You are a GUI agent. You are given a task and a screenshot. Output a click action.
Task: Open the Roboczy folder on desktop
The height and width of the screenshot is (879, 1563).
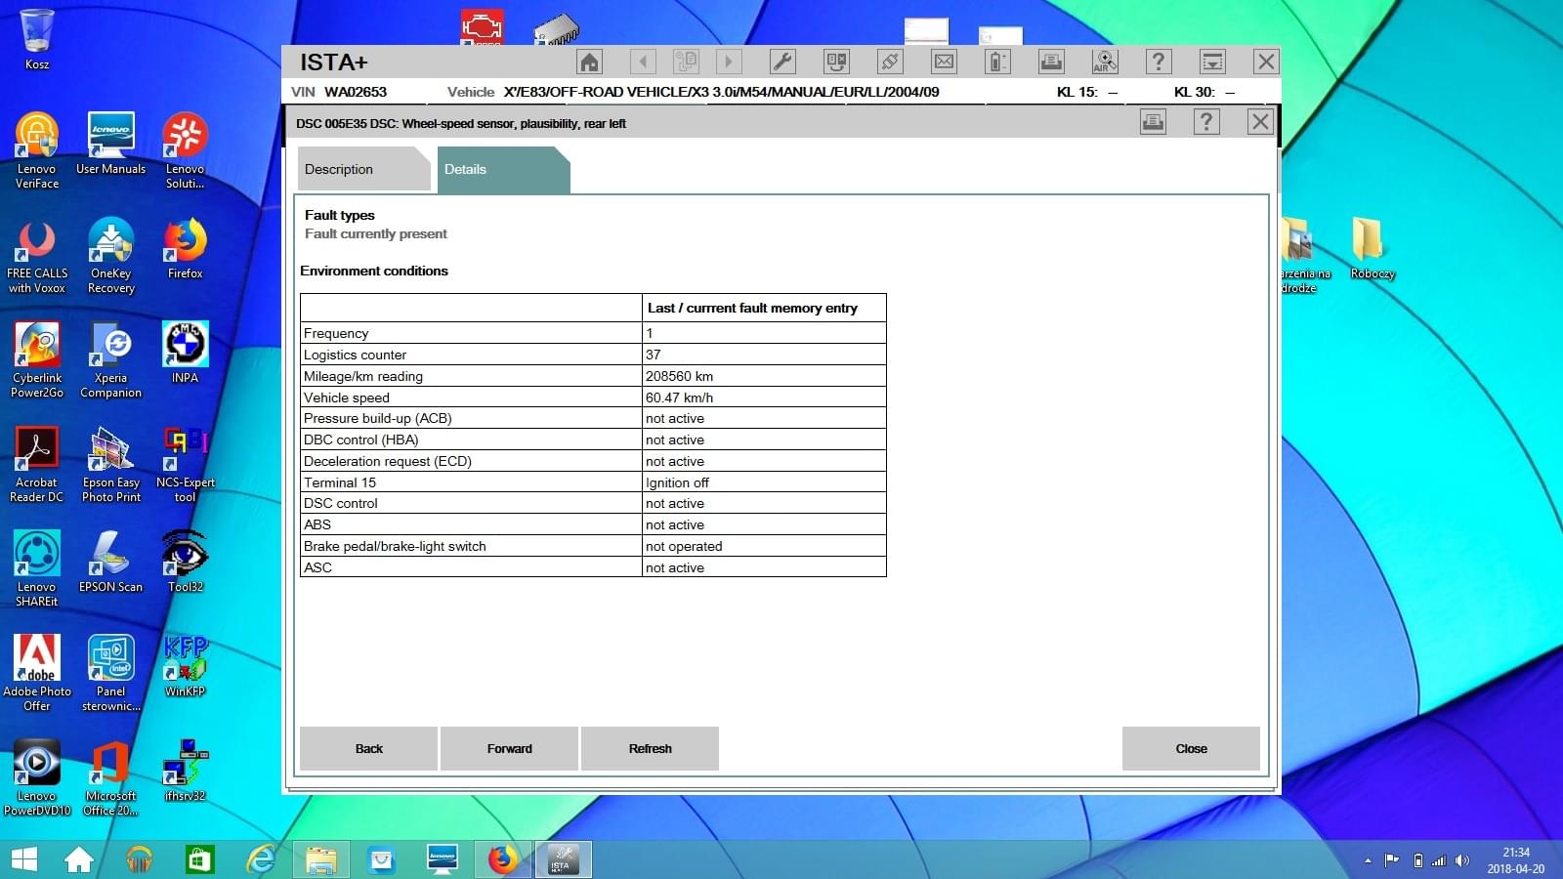1372,249
